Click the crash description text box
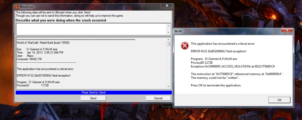 pos(91,29)
